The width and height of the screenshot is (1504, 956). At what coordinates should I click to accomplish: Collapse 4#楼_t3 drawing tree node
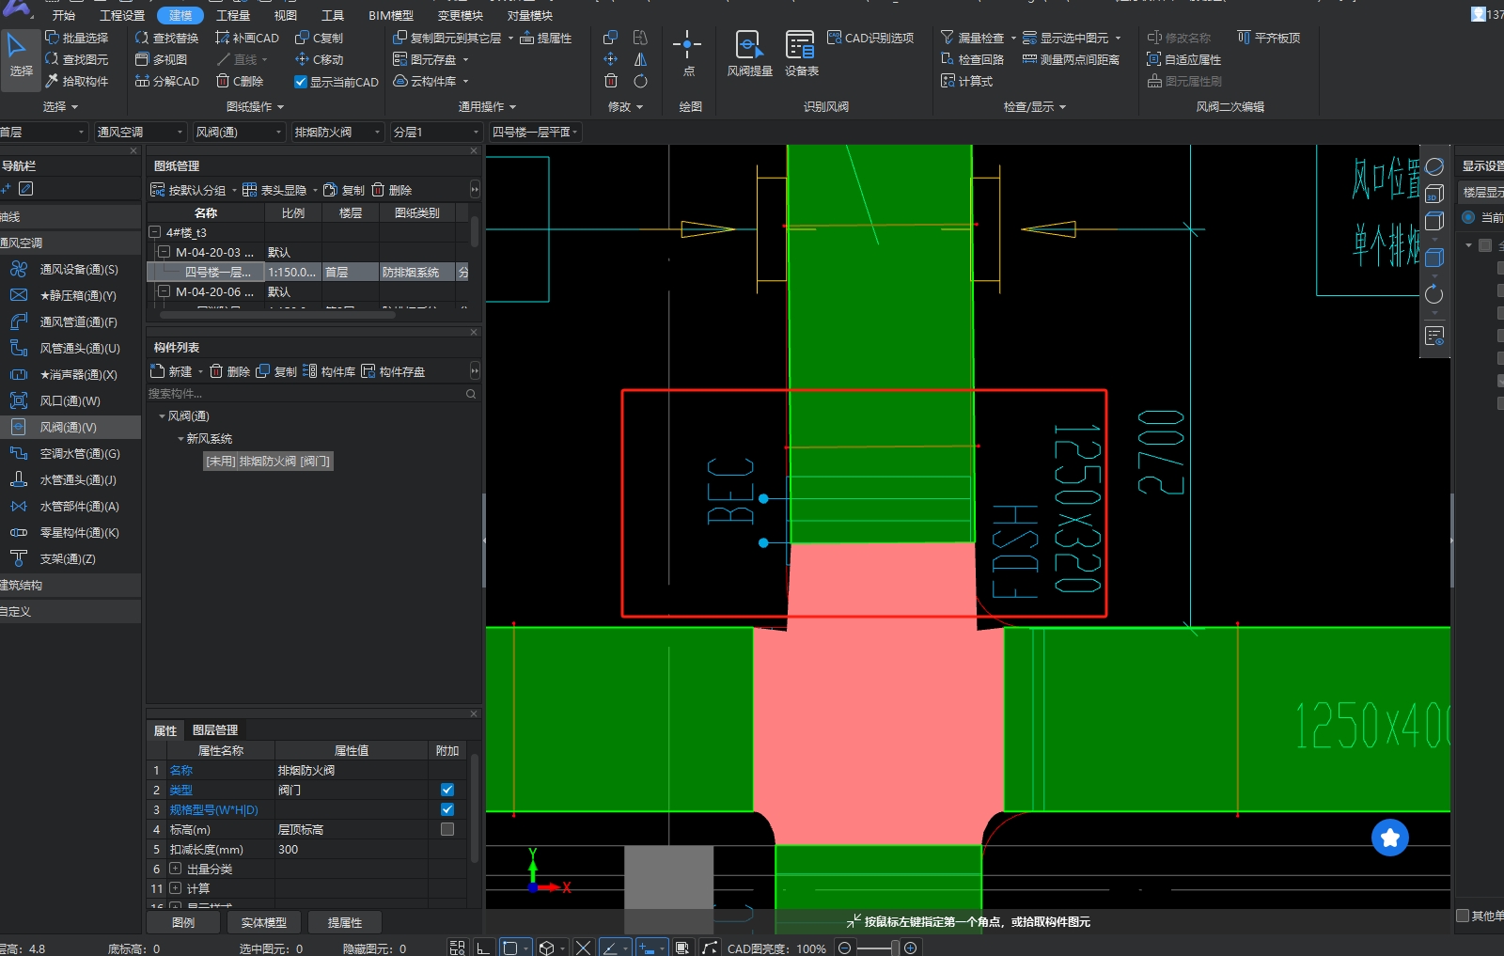click(x=155, y=232)
